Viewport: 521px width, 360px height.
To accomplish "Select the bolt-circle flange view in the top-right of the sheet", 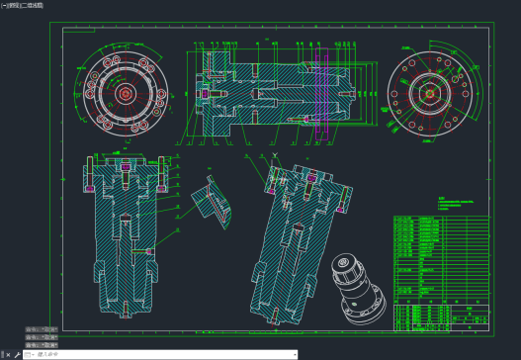I will 430,93.
